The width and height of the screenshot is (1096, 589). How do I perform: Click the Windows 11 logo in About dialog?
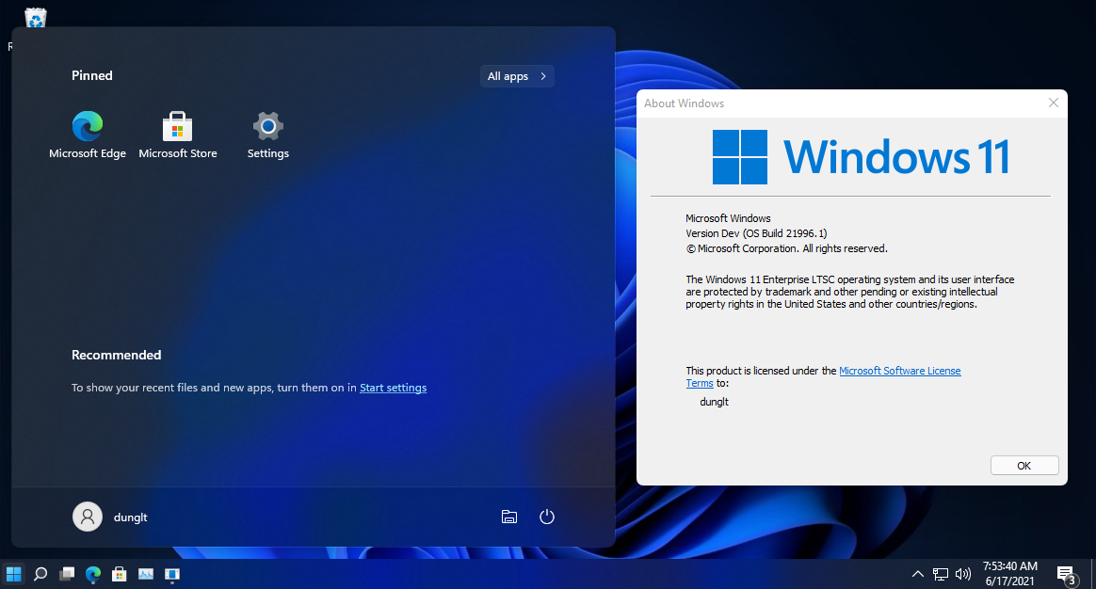point(862,156)
